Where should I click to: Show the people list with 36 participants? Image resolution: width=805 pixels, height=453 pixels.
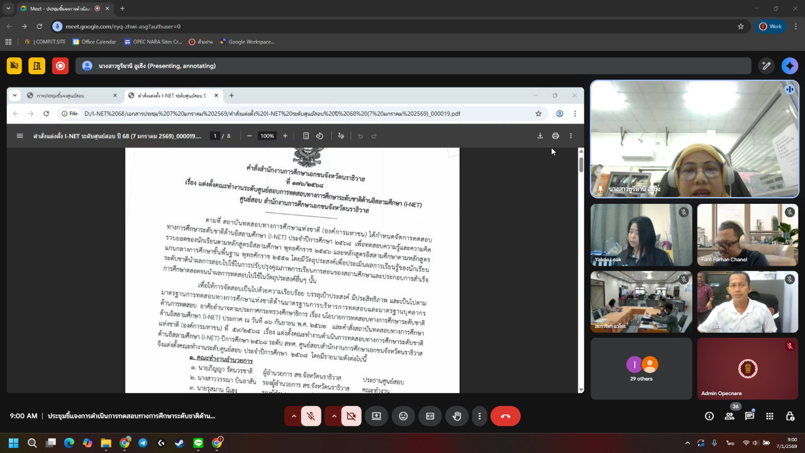(x=730, y=416)
